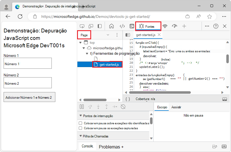The height and width of the screenshot is (152, 231).
Task: Click the pause script execution button
Action: coord(82,107)
